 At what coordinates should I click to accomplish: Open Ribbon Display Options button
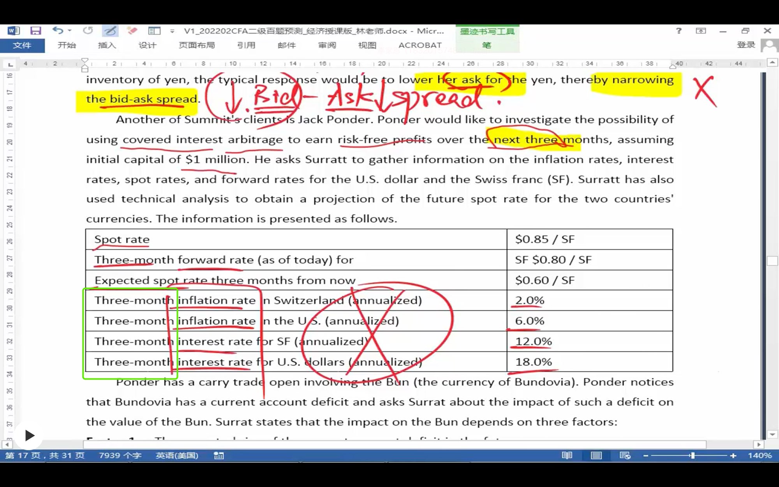(701, 31)
